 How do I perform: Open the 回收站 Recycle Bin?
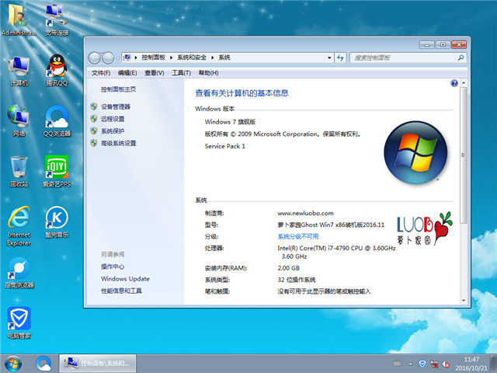pyautogui.click(x=19, y=171)
